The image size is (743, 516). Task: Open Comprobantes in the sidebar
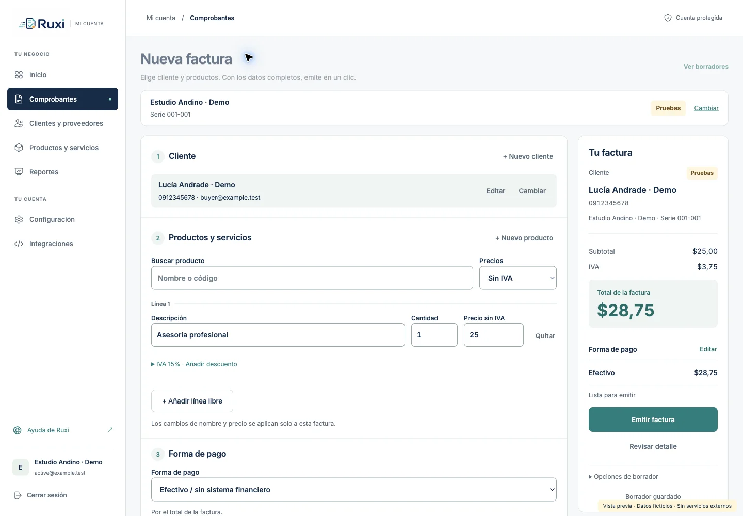62,99
